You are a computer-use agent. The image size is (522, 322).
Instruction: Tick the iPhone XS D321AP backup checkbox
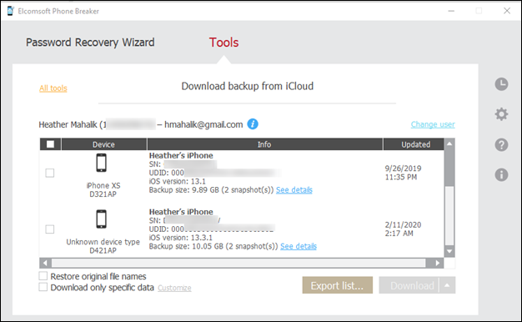50,173
